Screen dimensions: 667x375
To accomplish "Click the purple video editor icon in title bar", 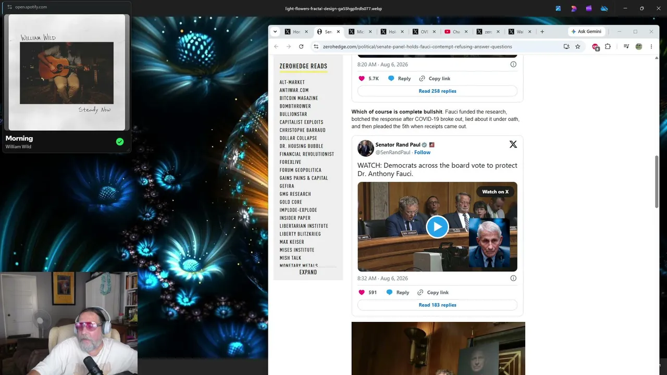I will [x=589, y=8].
